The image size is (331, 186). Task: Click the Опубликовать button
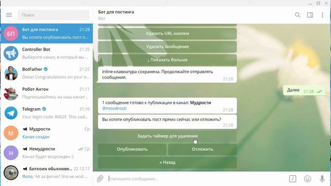click(x=132, y=149)
